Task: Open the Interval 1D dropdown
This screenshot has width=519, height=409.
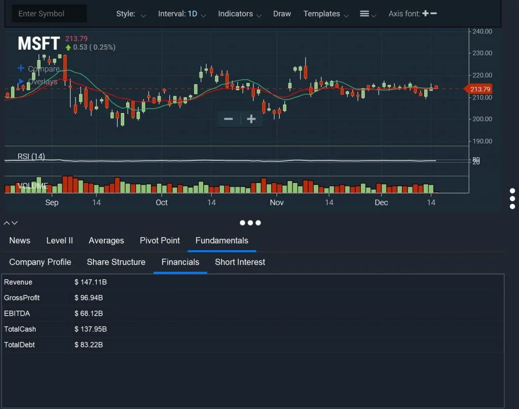Action: coord(182,14)
